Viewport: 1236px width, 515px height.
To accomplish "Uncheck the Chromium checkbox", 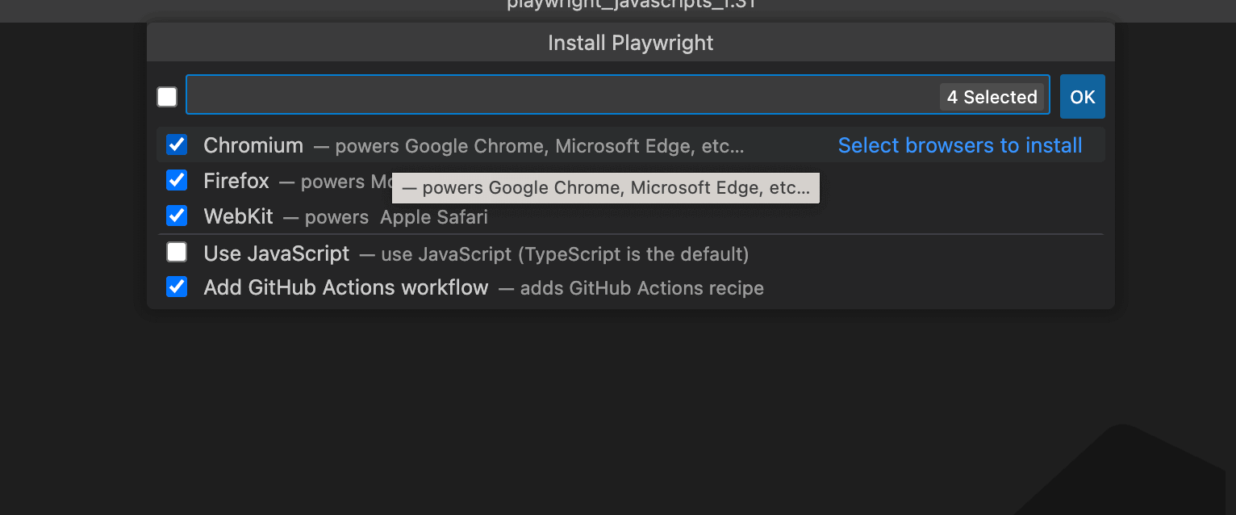I will [177, 145].
